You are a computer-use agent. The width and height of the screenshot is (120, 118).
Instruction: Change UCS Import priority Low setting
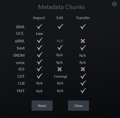[39, 34]
